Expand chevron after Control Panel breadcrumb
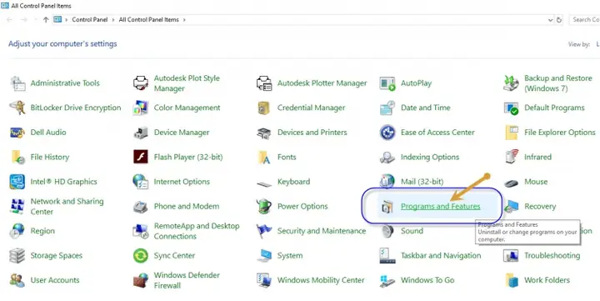 pos(113,19)
